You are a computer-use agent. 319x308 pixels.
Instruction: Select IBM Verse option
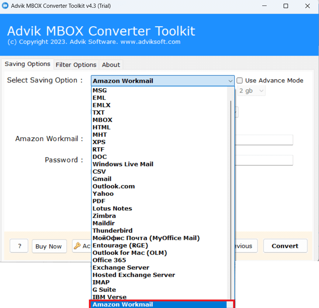[x=159, y=297]
